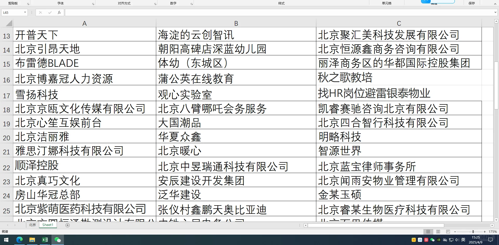The width and height of the screenshot is (499, 245).
Task: Select cell containing 布雷德BLADE
Action: 84,63
